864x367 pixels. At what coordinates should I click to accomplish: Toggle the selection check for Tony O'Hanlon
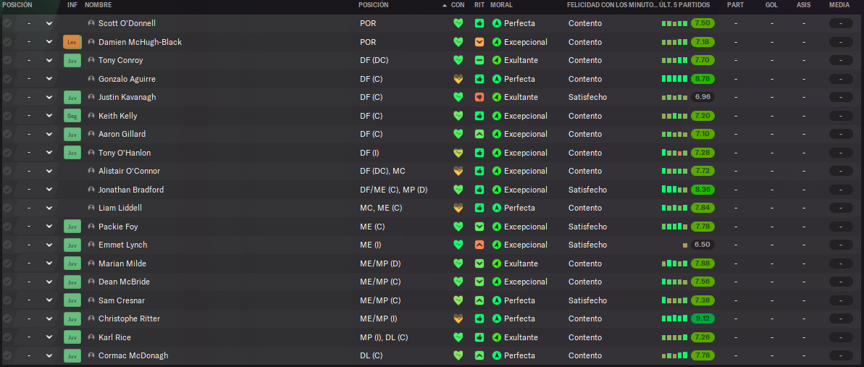click(x=7, y=153)
